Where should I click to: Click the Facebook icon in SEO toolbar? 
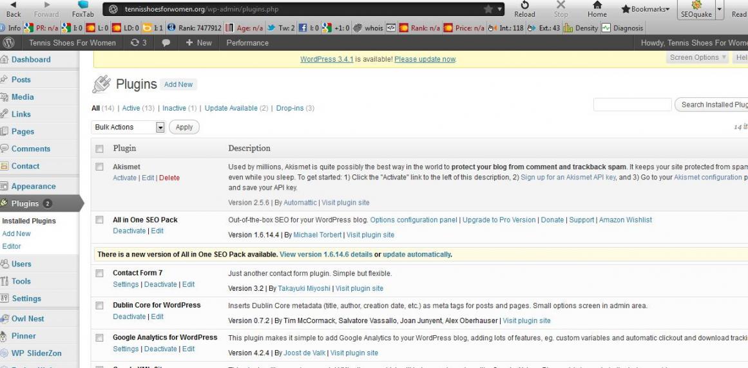tap(302, 28)
